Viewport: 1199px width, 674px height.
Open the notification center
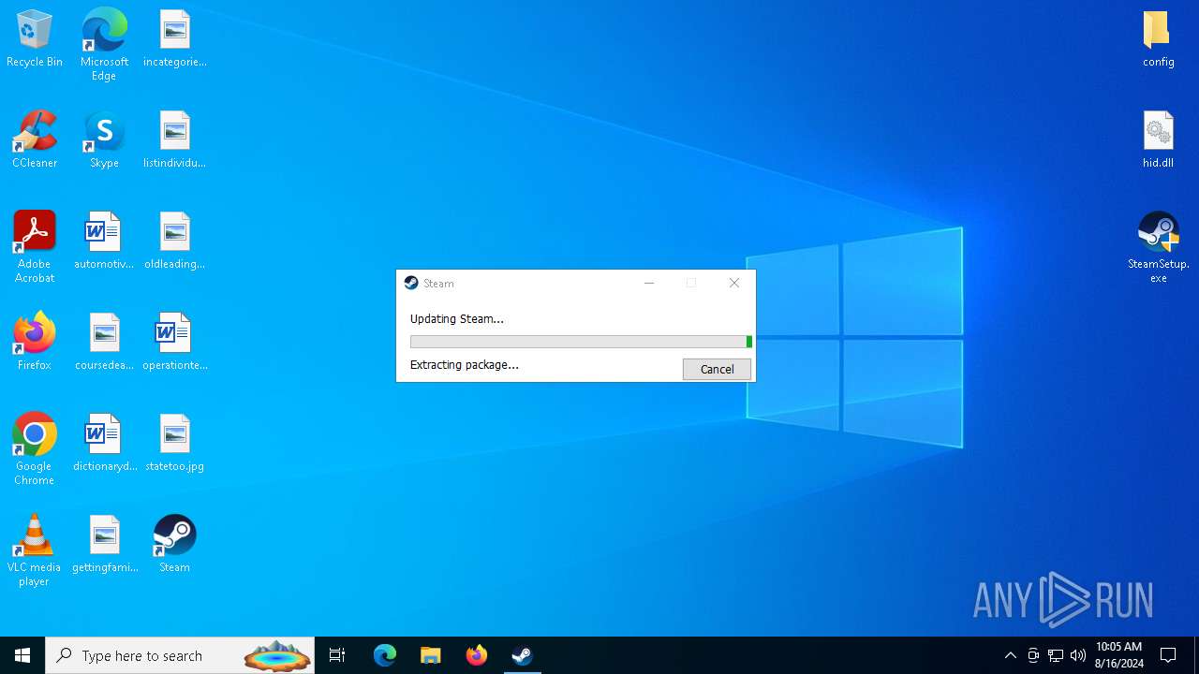[x=1168, y=655]
